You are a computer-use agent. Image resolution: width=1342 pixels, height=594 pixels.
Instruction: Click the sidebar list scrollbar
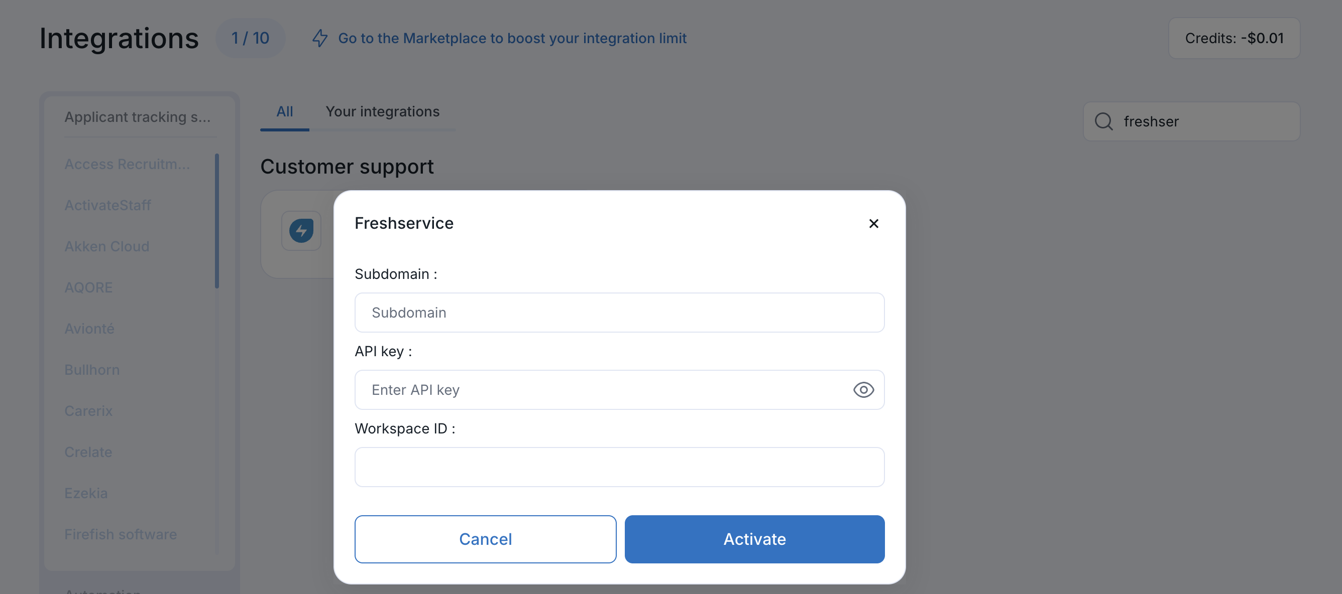(217, 221)
